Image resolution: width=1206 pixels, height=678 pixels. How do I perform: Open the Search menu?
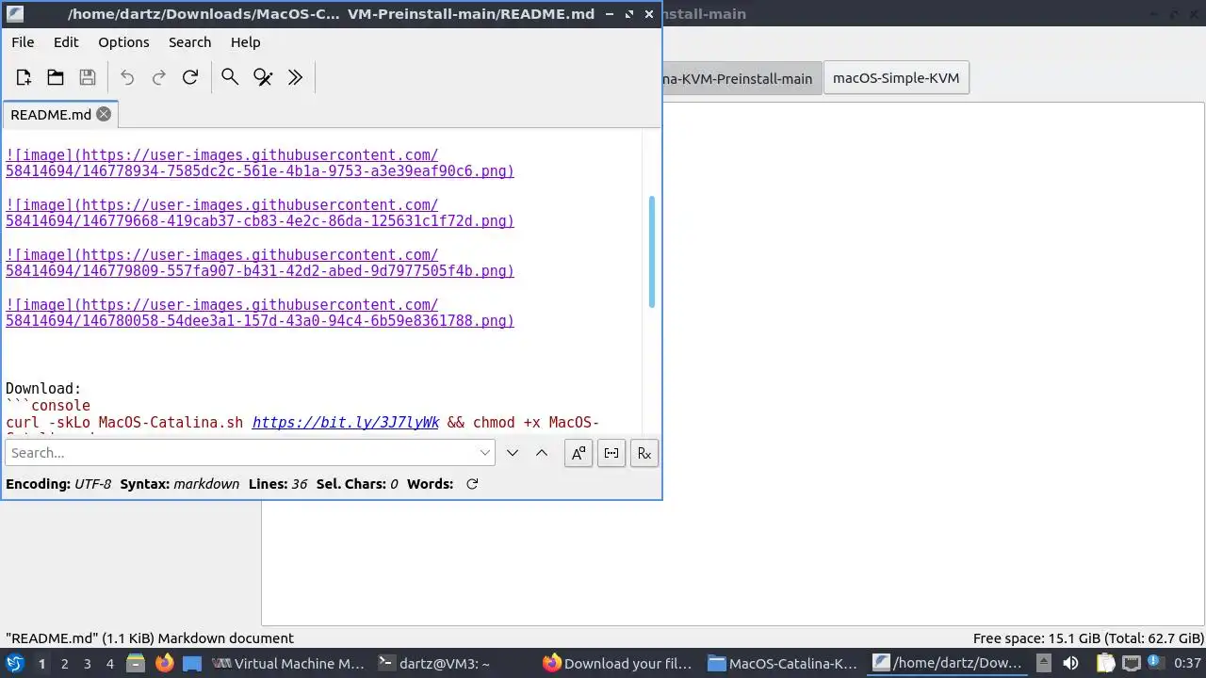[189, 42]
